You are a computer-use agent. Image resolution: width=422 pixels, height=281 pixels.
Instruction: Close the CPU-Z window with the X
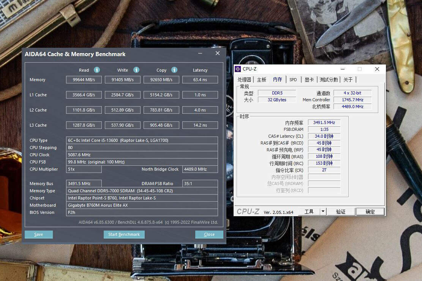377,69
